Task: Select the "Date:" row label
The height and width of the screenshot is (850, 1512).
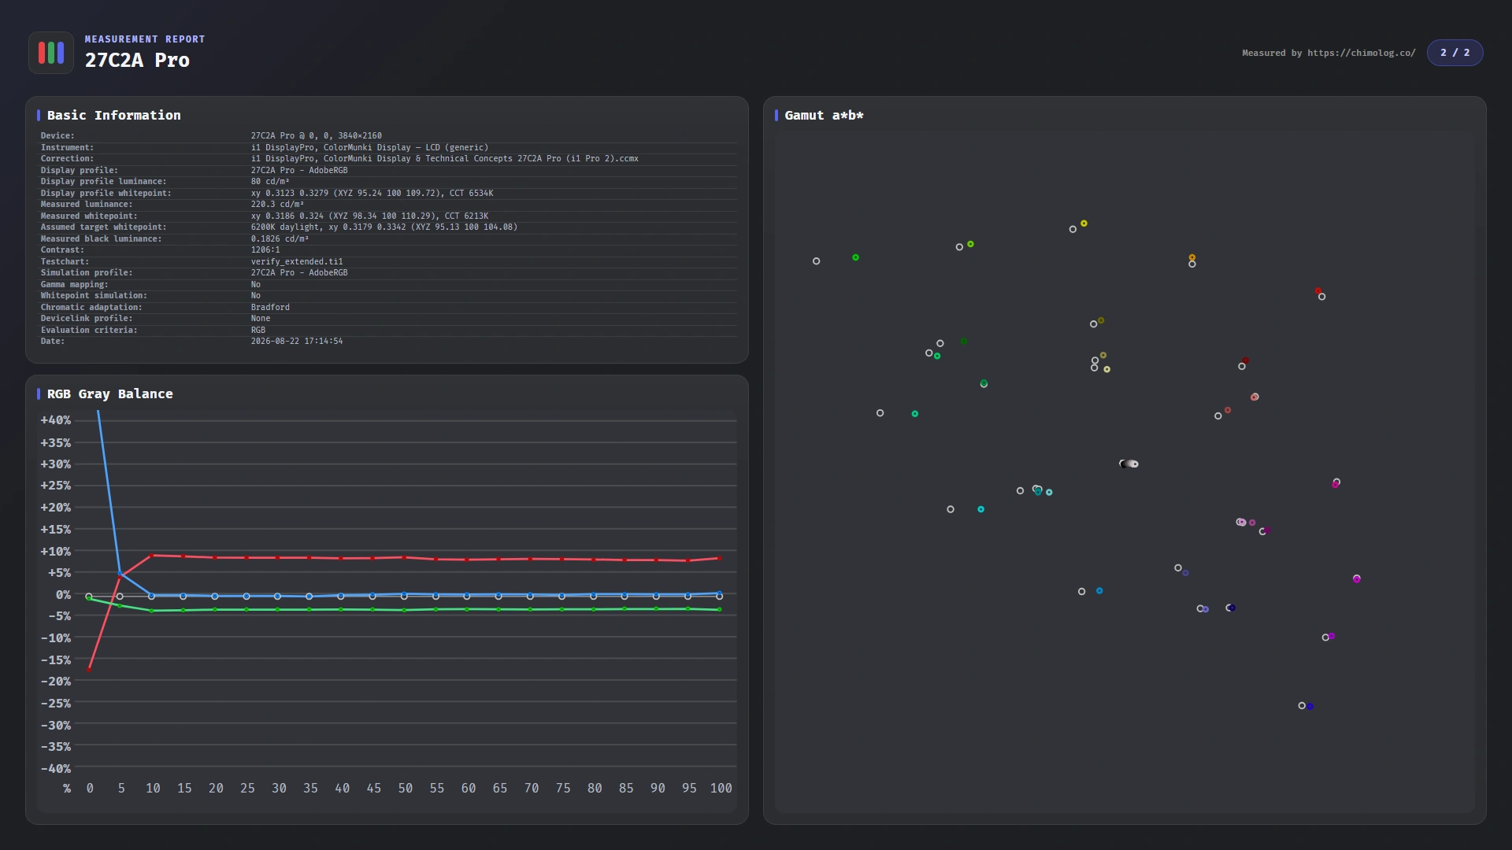Action: pos(53,342)
